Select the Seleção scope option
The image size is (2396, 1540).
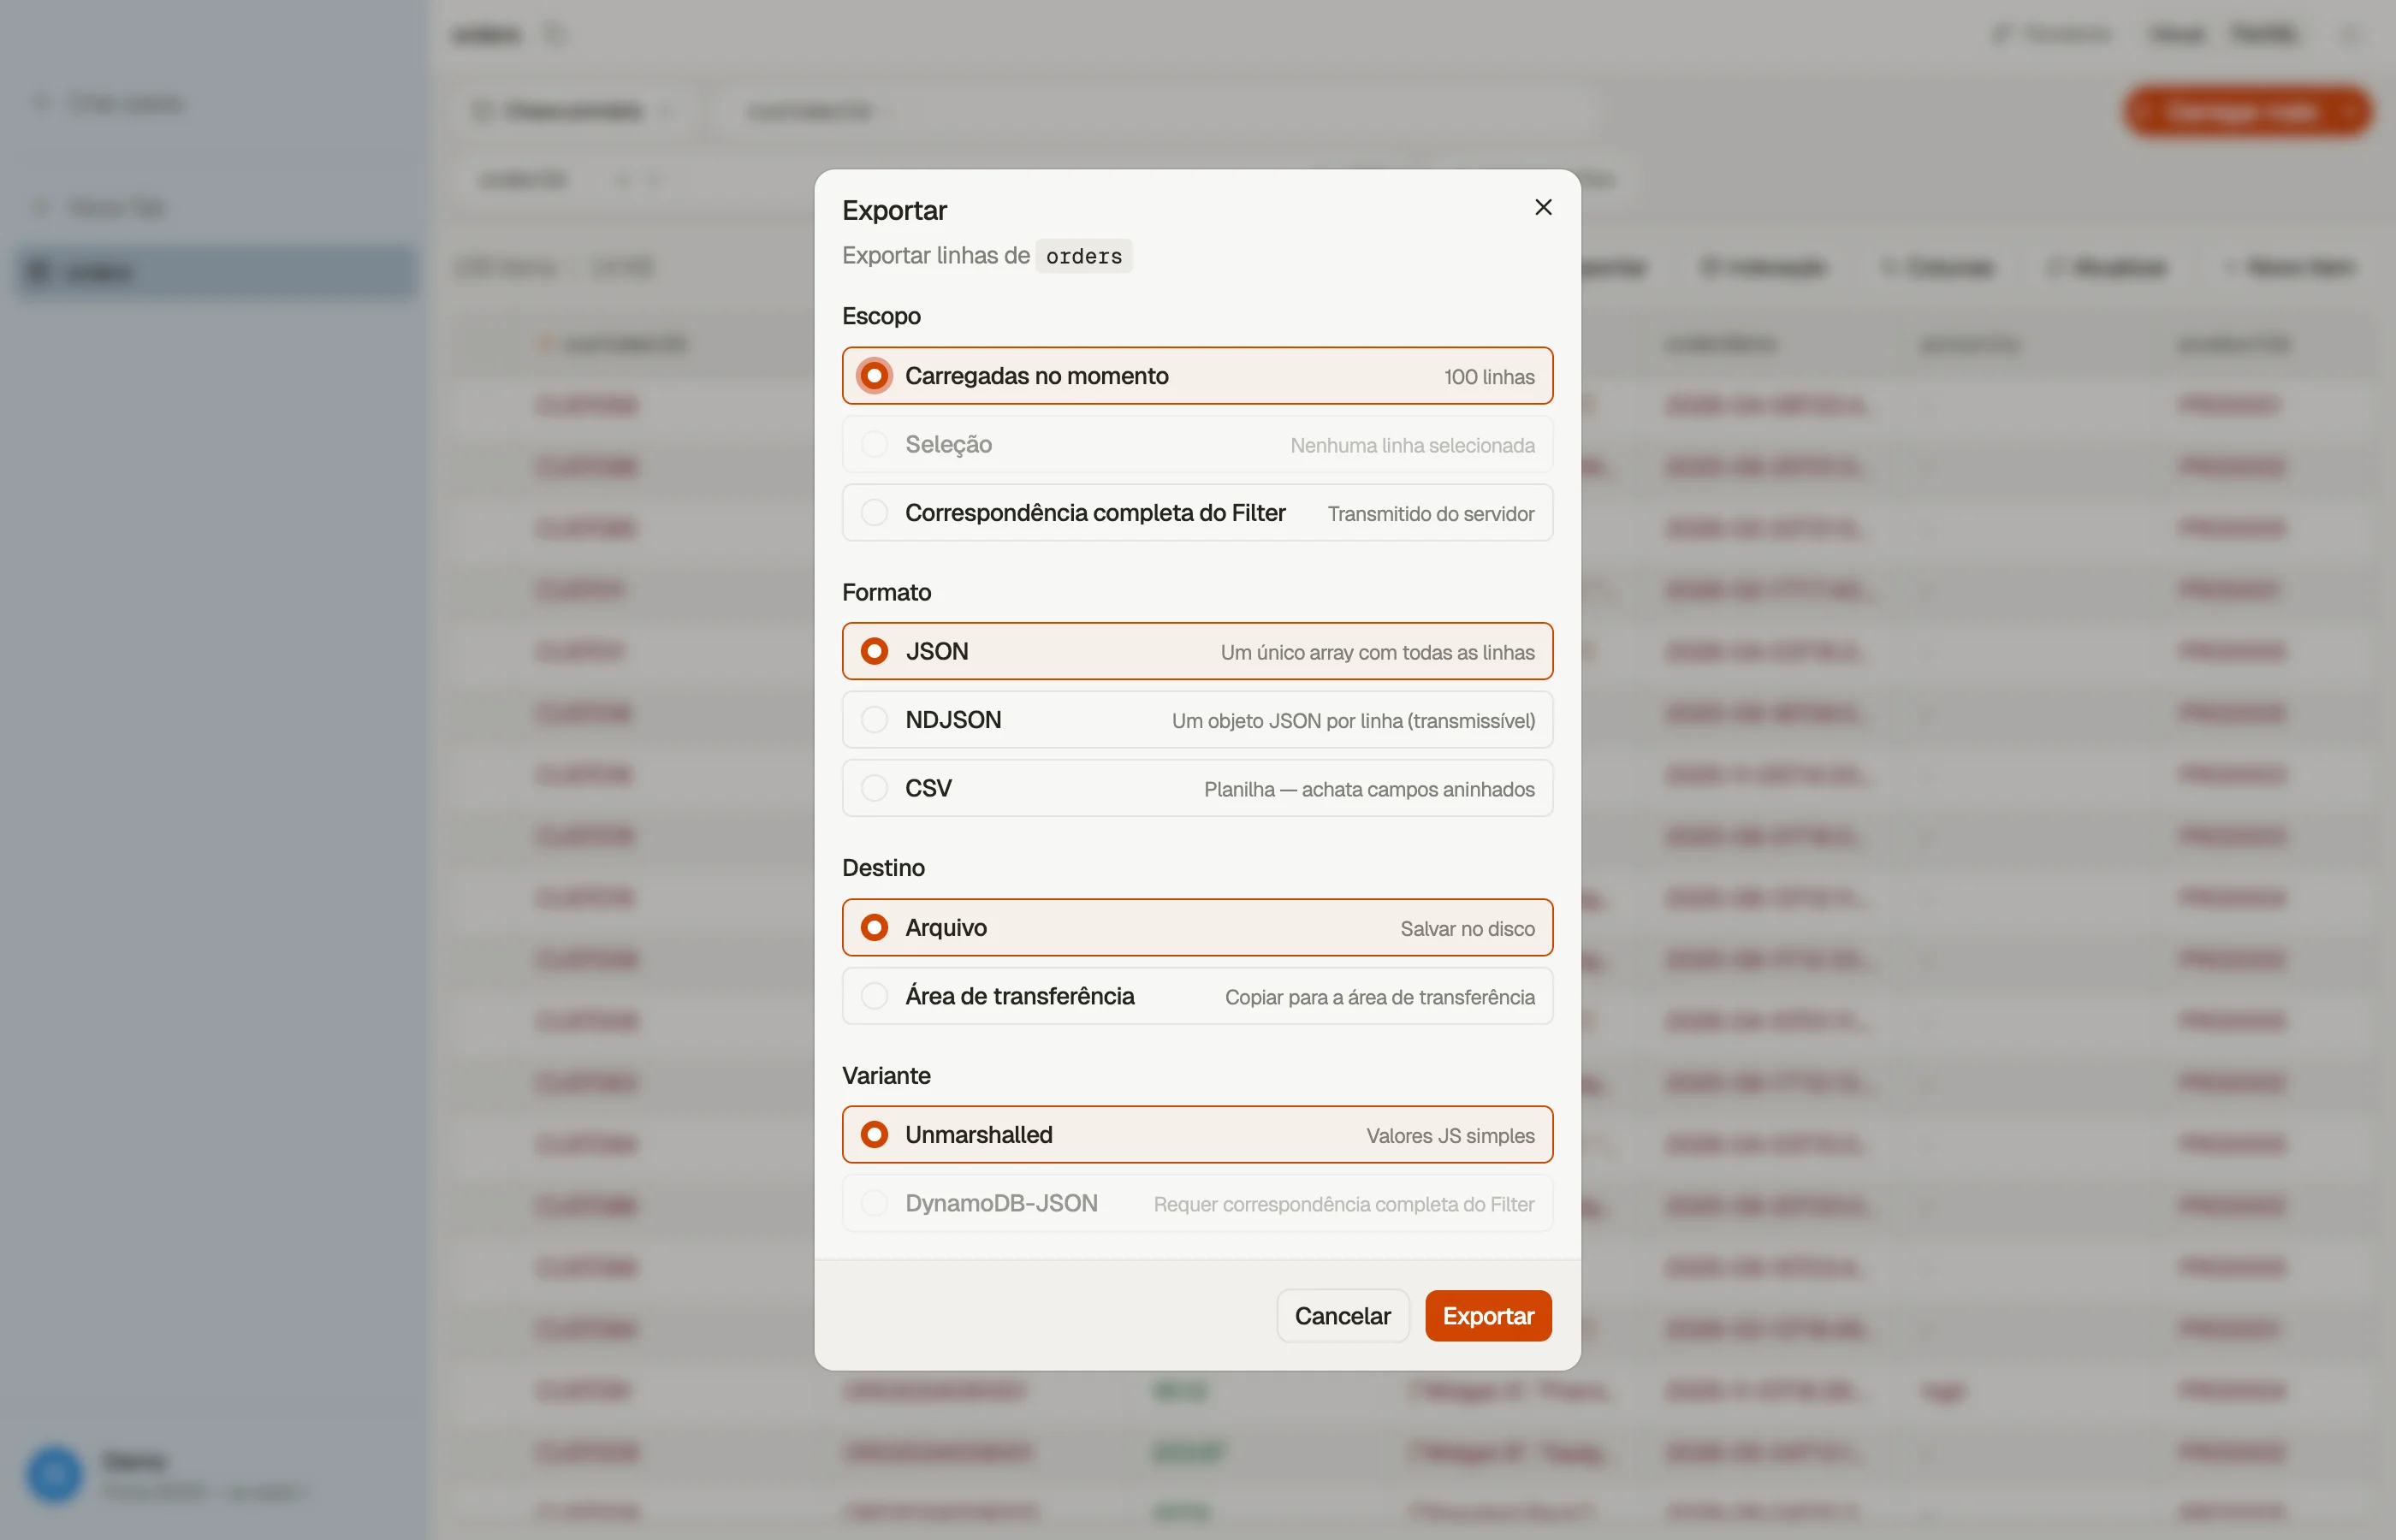point(1197,445)
